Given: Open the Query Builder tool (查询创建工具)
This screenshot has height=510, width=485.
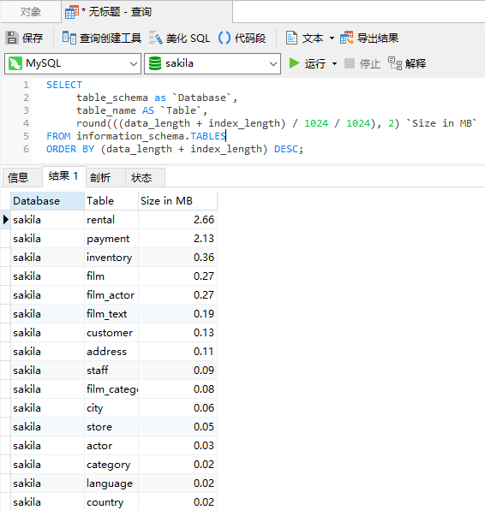Looking at the screenshot, I should tap(102, 38).
